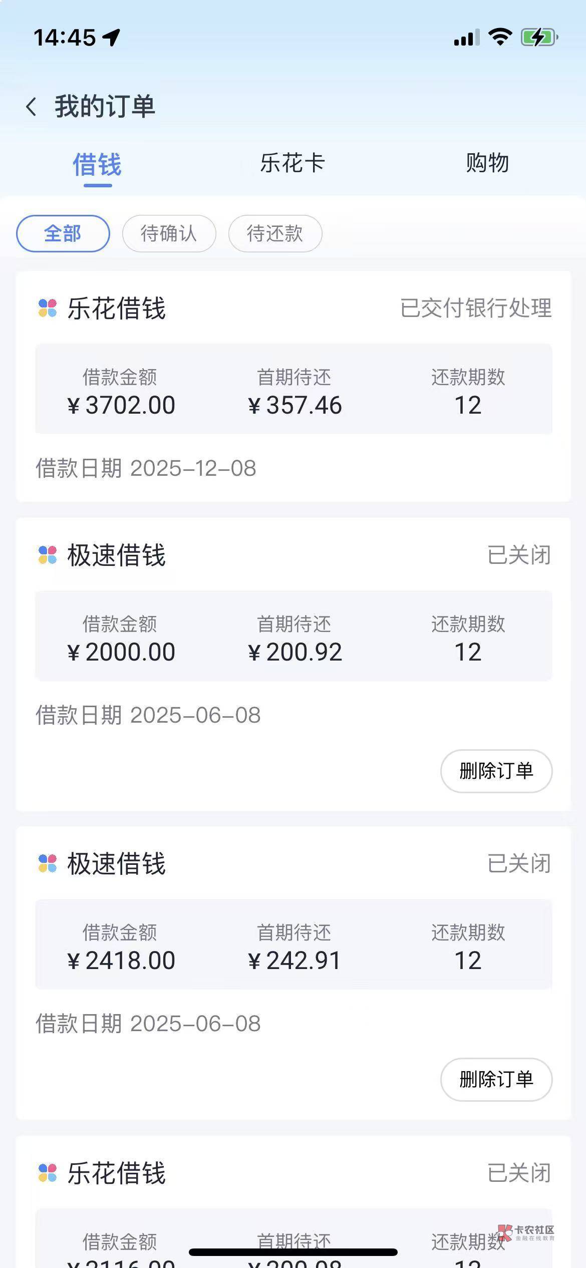Tap the logo icon on the bottom 乐花借钱 order
The width and height of the screenshot is (586, 1268).
point(48,1173)
